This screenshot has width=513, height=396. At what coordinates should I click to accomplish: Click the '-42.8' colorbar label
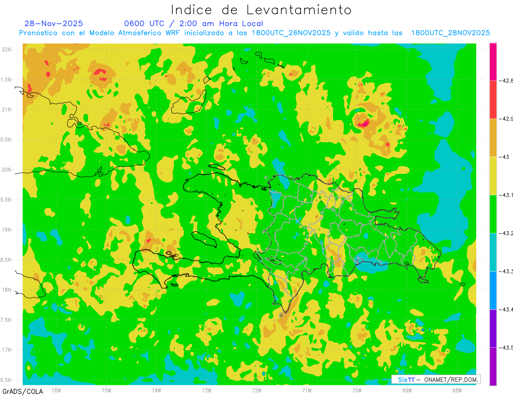tap(506, 80)
